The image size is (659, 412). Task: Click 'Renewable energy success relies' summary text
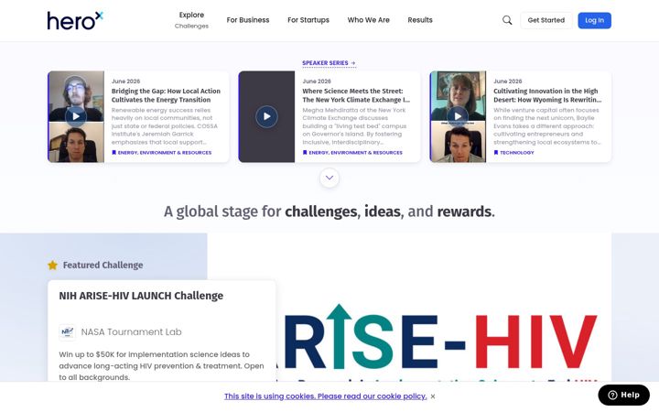(165, 126)
